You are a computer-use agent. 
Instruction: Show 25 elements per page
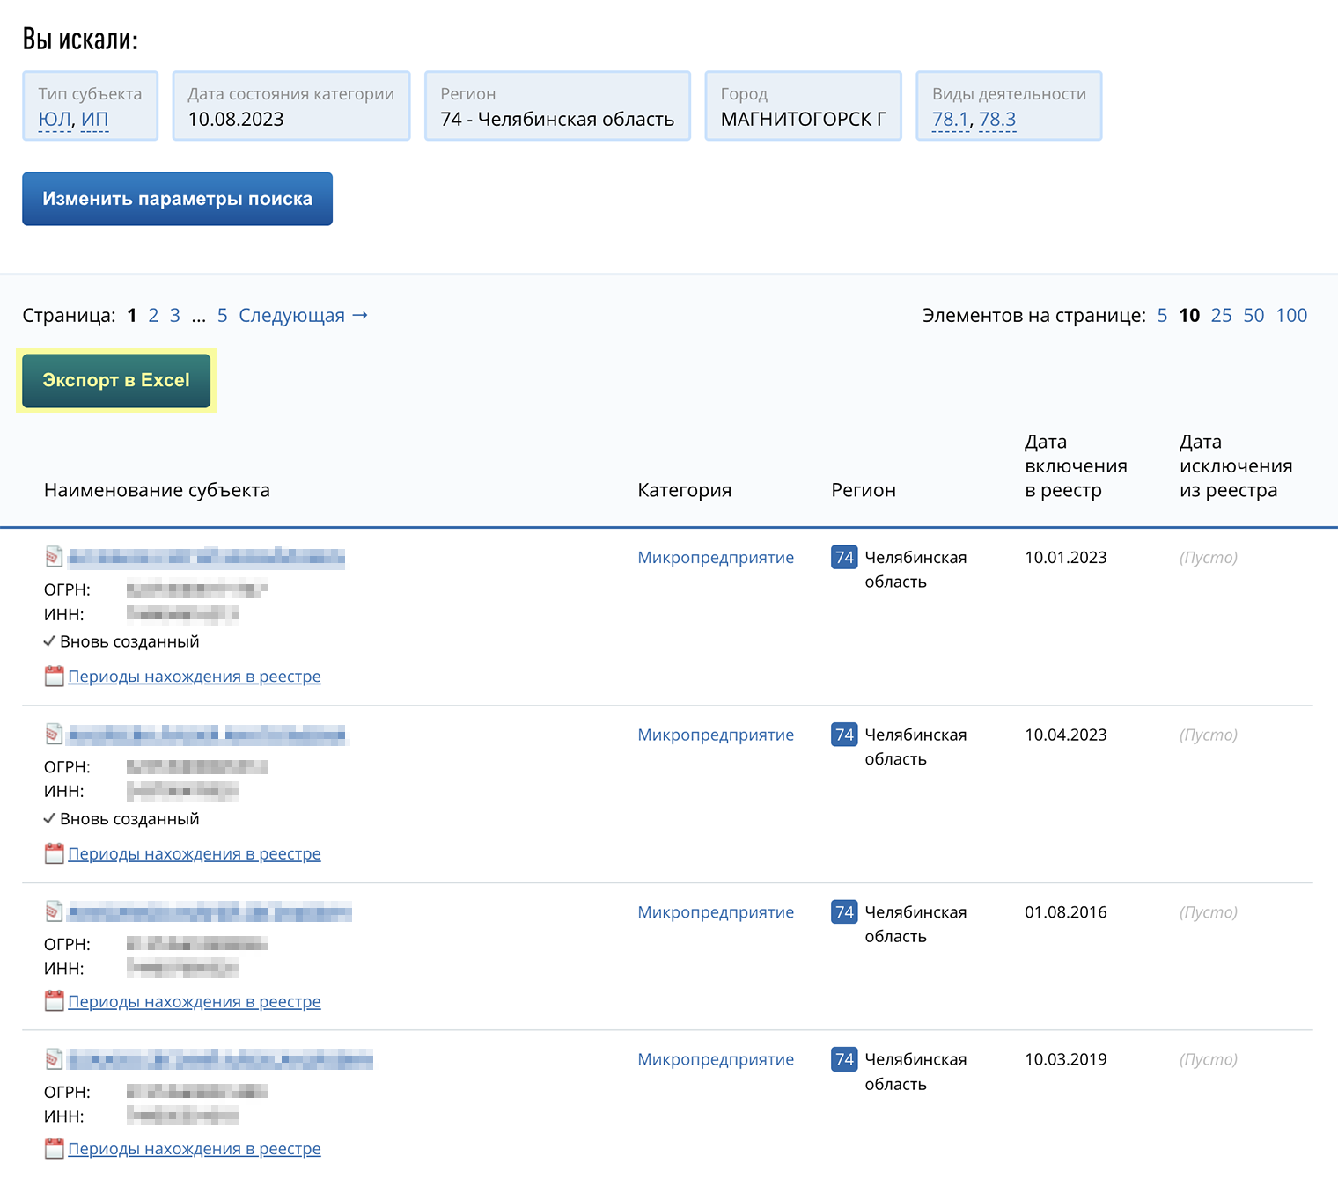click(1221, 315)
